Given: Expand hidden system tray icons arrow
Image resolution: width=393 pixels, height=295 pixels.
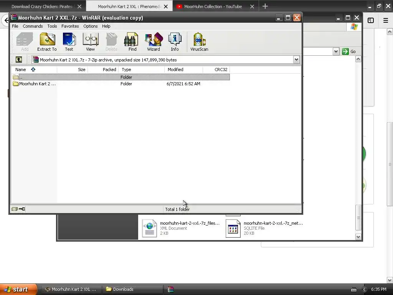Looking at the screenshot, I should coord(365,290).
